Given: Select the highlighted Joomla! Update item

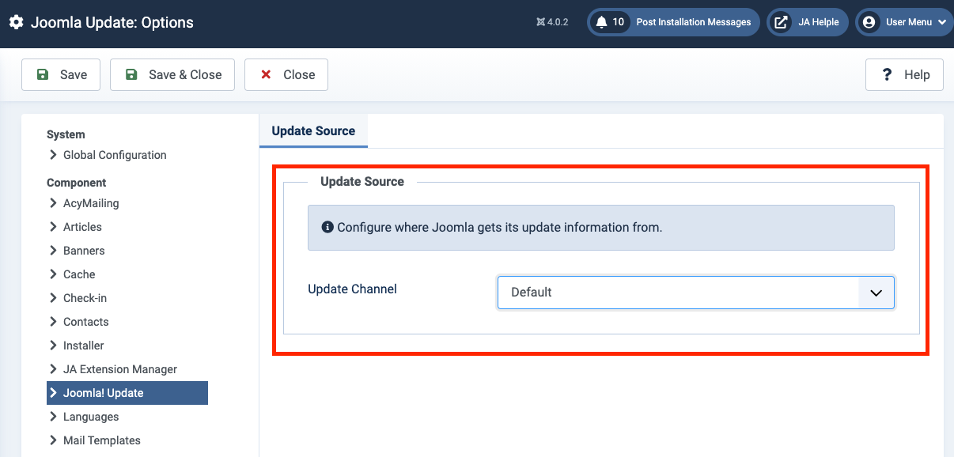Looking at the screenshot, I should click(x=127, y=393).
